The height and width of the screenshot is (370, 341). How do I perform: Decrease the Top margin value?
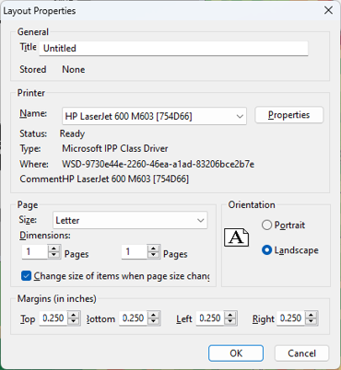[74, 321]
